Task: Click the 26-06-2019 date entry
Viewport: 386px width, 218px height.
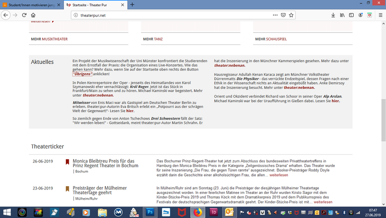Action: tap(43, 161)
